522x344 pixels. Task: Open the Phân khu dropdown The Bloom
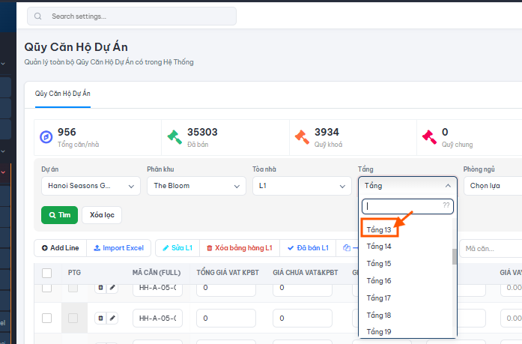196,186
